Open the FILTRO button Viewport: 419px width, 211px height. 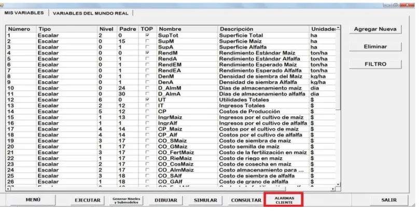pyautogui.click(x=375, y=64)
